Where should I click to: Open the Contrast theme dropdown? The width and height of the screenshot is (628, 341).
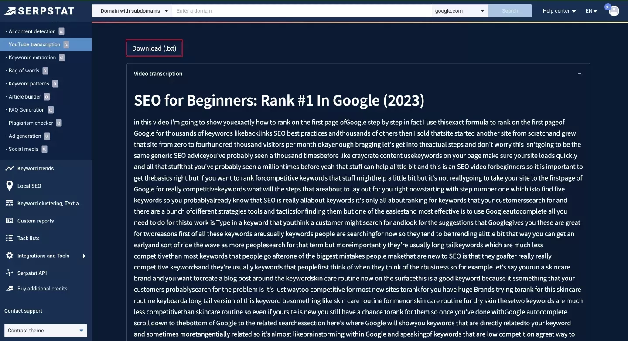46,331
